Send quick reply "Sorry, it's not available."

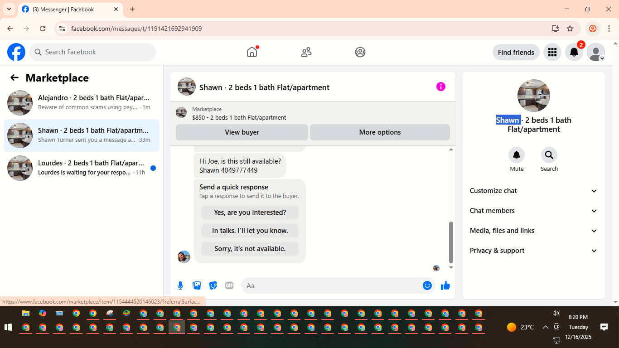pos(250,249)
